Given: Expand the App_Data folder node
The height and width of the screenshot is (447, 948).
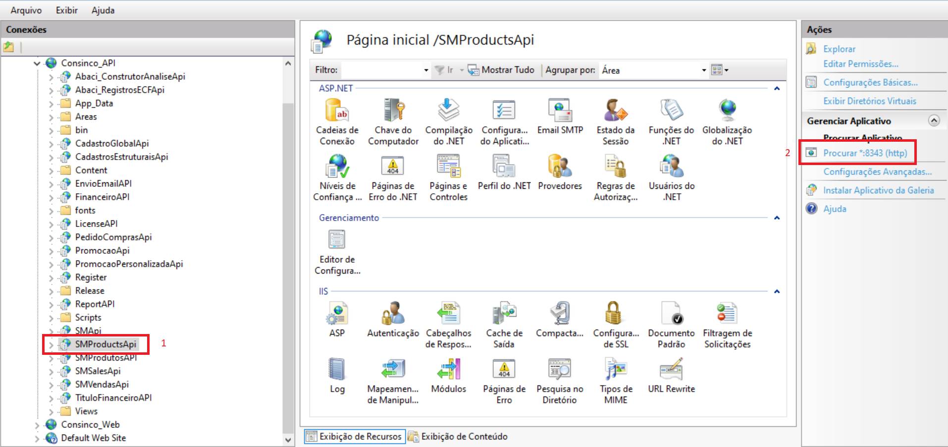Looking at the screenshot, I should [x=51, y=104].
